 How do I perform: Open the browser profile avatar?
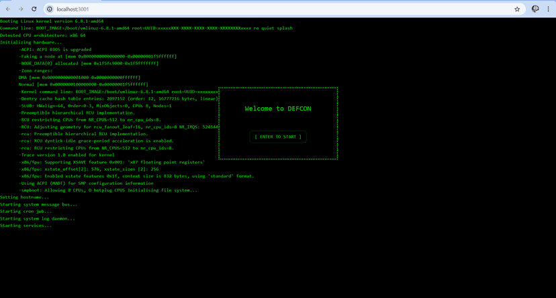pyautogui.click(x=535, y=9)
